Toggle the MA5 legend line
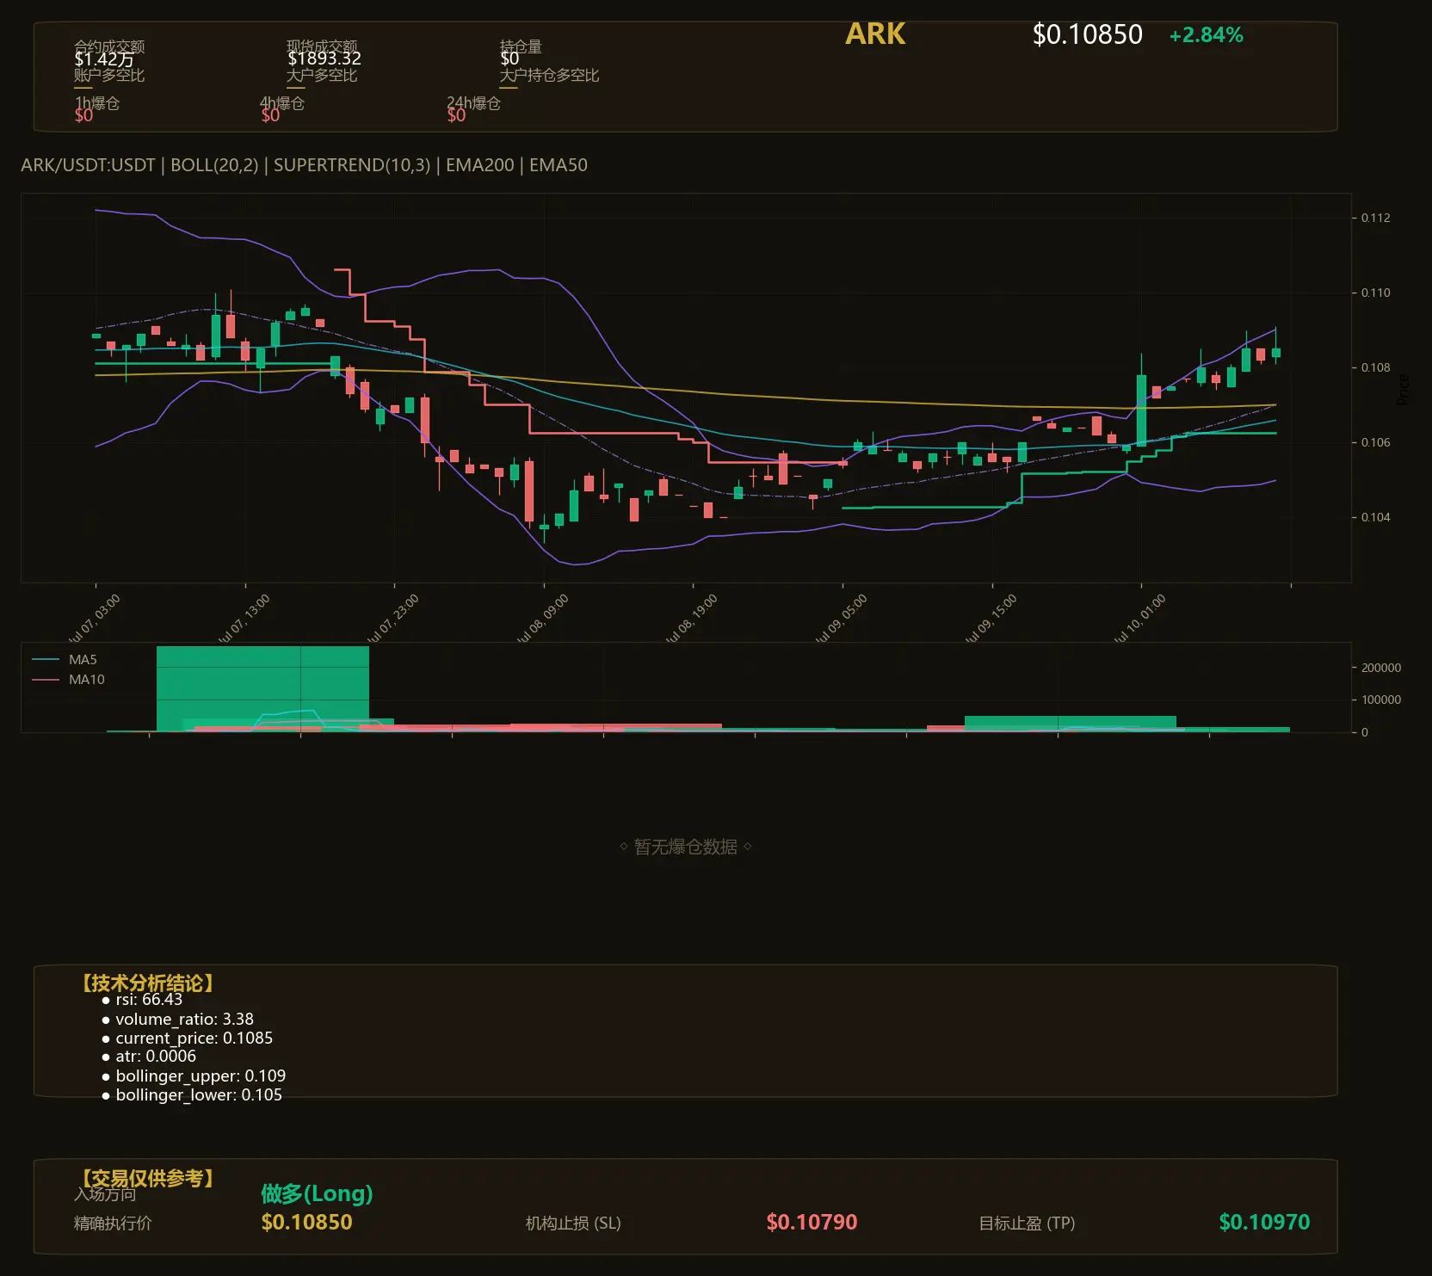The image size is (1432, 1276). click(65, 660)
